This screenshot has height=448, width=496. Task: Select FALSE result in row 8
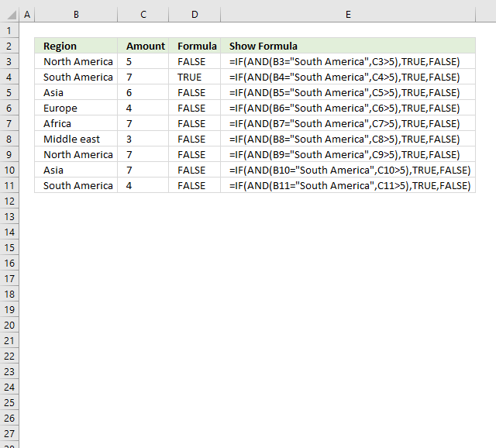(x=195, y=139)
